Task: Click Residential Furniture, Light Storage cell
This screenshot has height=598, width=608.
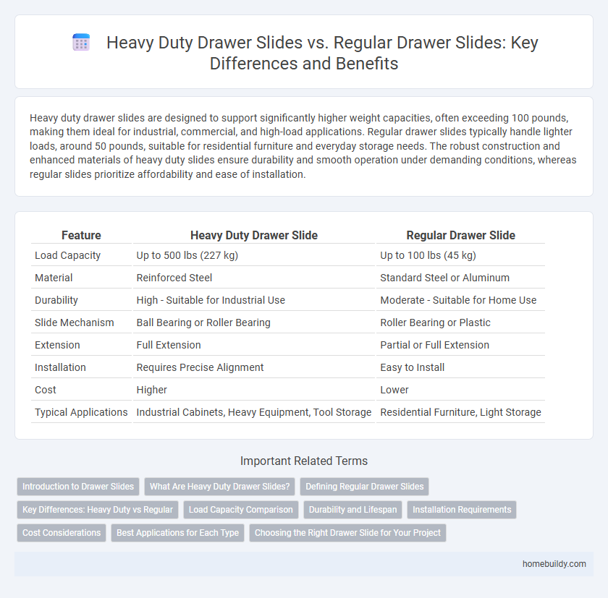Action: click(460, 412)
